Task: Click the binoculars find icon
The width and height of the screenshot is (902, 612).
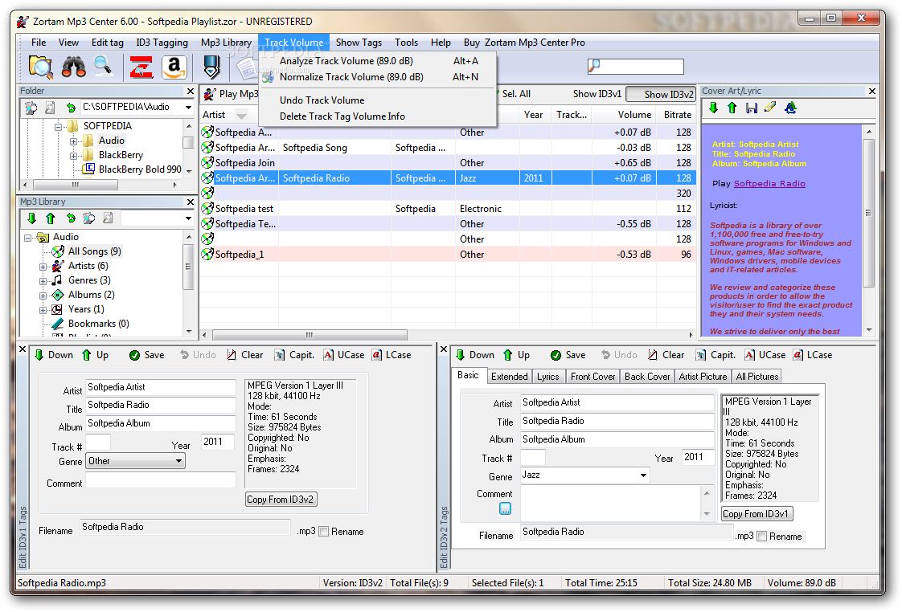Action: [x=74, y=67]
